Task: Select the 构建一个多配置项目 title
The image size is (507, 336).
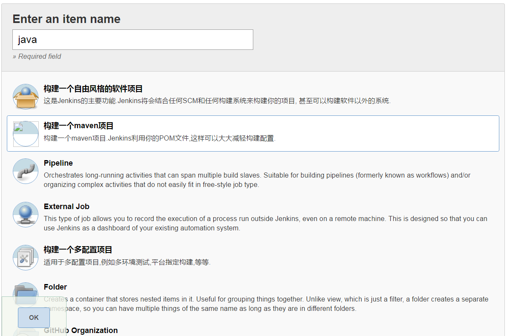Action: pyautogui.click(x=78, y=250)
